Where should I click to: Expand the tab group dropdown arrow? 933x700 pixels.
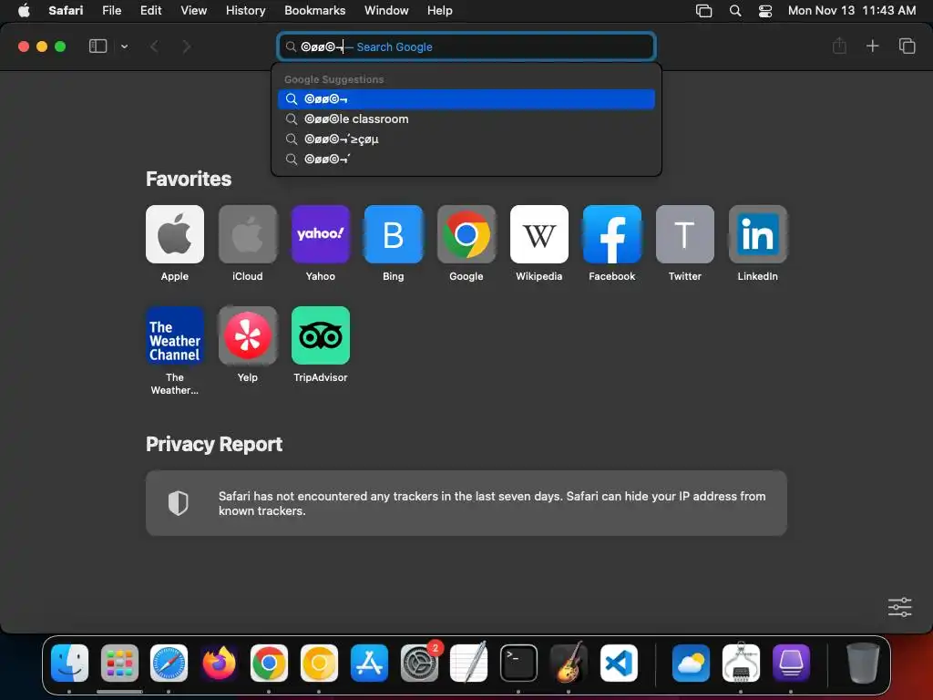click(x=124, y=46)
